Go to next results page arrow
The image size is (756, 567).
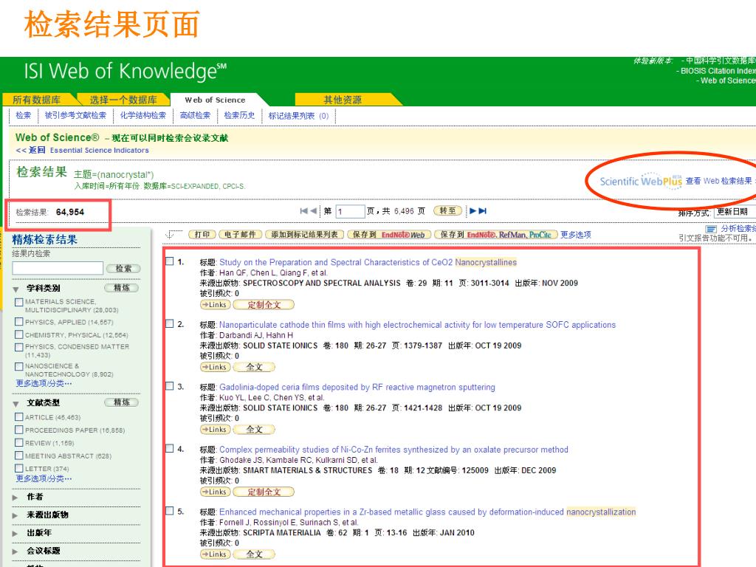click(473, 210)
